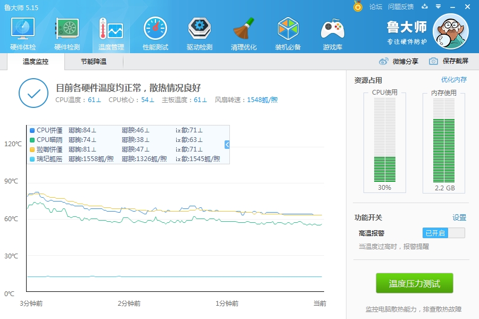Minimize the 鲁大师 window

point(453,7)
